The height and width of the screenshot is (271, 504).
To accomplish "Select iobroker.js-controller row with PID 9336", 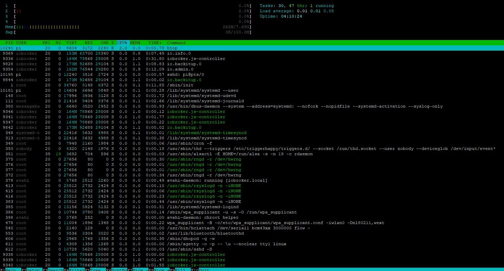I will (x=252, y=59).
